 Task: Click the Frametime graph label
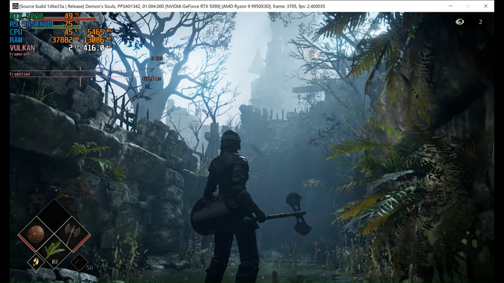tap(20, 74)
